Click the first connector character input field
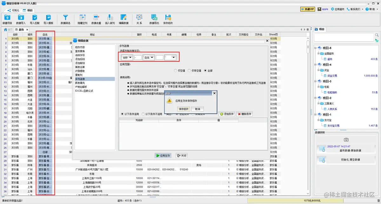The image size is (381, 204). 138,57
